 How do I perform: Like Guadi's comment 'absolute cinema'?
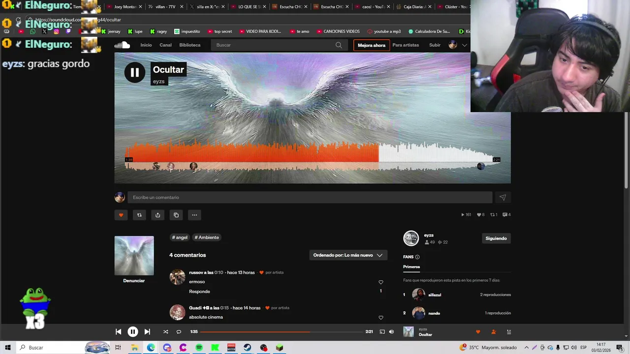coord(380,318)
